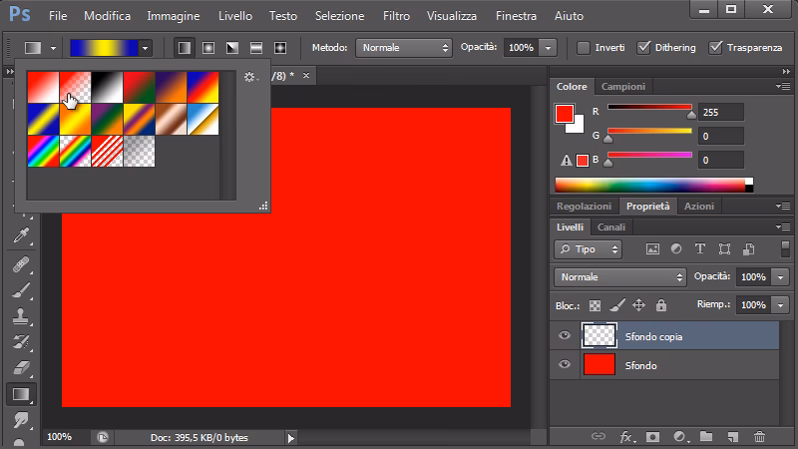Switch to the Campioni tab
The width and height of the screenshot is (798, 449).
[622, 87]
